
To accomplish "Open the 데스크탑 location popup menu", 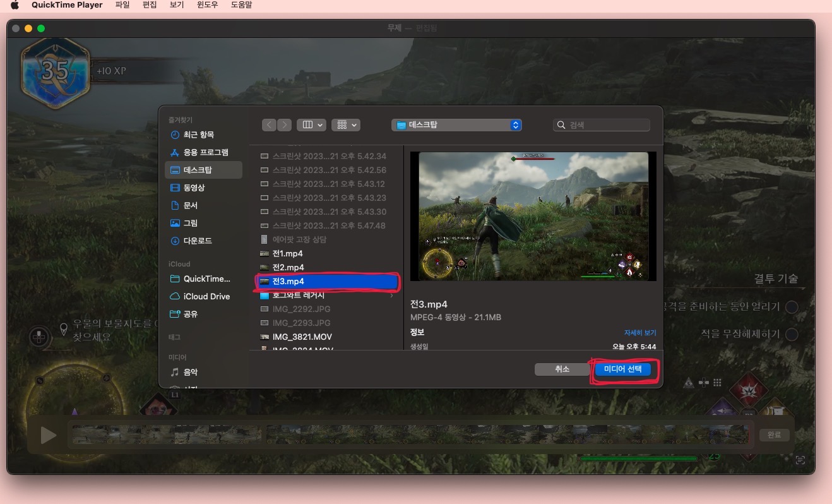I will [x=456, y=125].
